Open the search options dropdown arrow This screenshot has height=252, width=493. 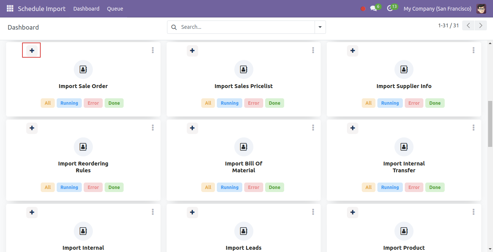[x=320, y=27]
